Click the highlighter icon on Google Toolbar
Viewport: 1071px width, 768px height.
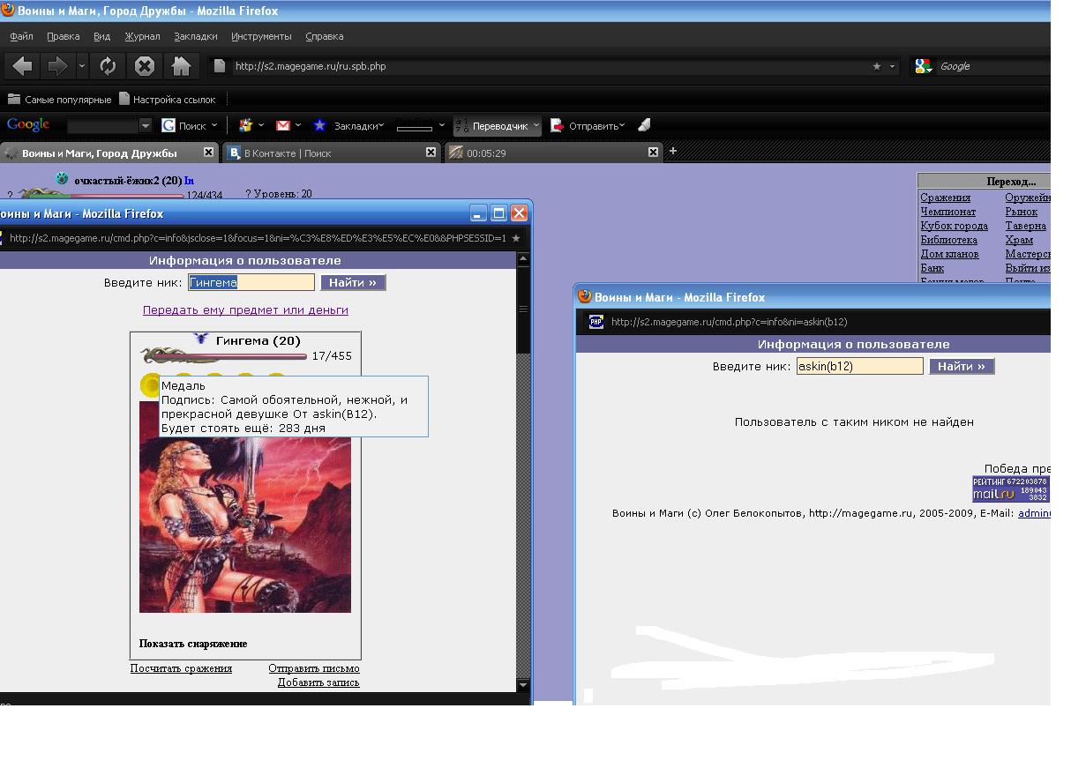644,125
